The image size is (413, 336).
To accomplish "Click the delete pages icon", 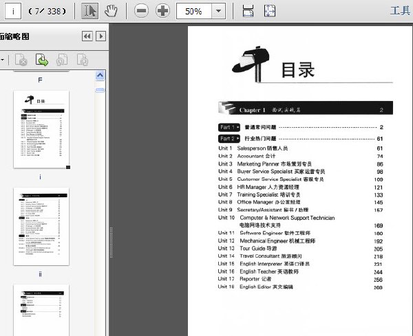I will pos(21,60).
